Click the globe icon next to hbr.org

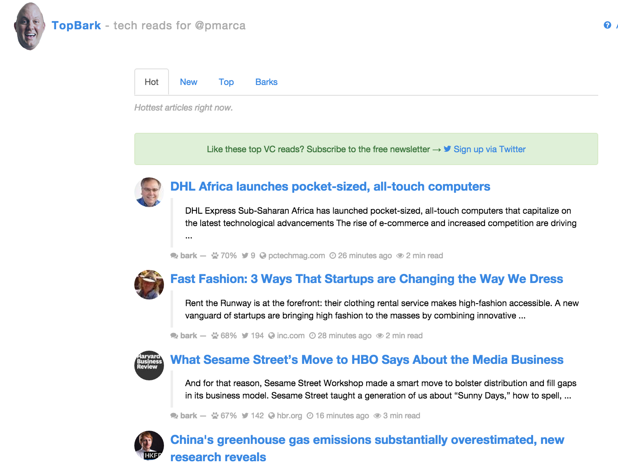(272, 416)
